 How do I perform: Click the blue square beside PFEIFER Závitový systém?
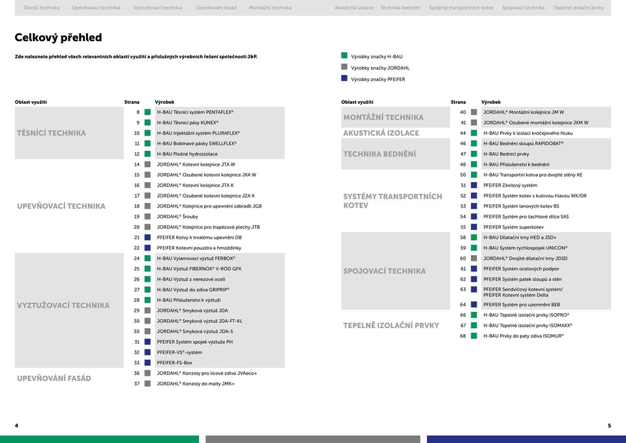click(474, 185)
